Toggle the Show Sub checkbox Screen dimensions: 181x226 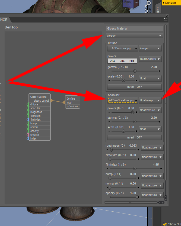(x=165, y=224)
